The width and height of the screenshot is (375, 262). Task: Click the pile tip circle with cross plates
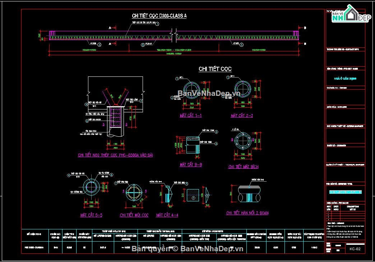(x=134, y=192)
